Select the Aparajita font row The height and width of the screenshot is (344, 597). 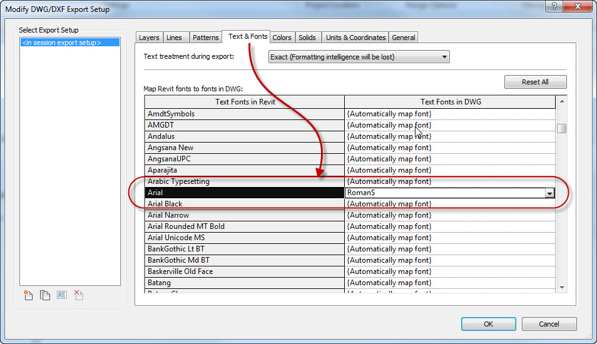245,170
